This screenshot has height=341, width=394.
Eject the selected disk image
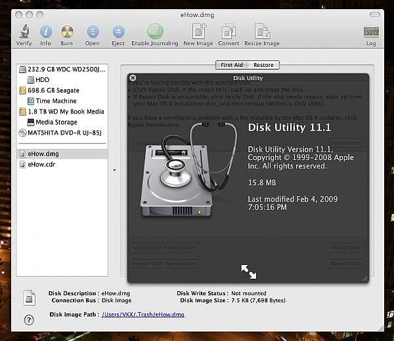(x=118, y=31)
